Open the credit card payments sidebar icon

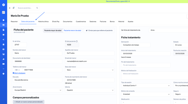click(x=3, y=35)
